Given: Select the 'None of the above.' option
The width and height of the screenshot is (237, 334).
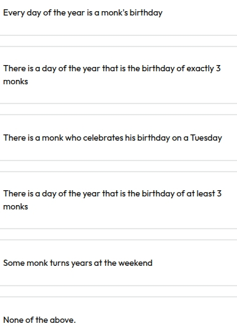Looking at the screenshot, I should [119, 315].
